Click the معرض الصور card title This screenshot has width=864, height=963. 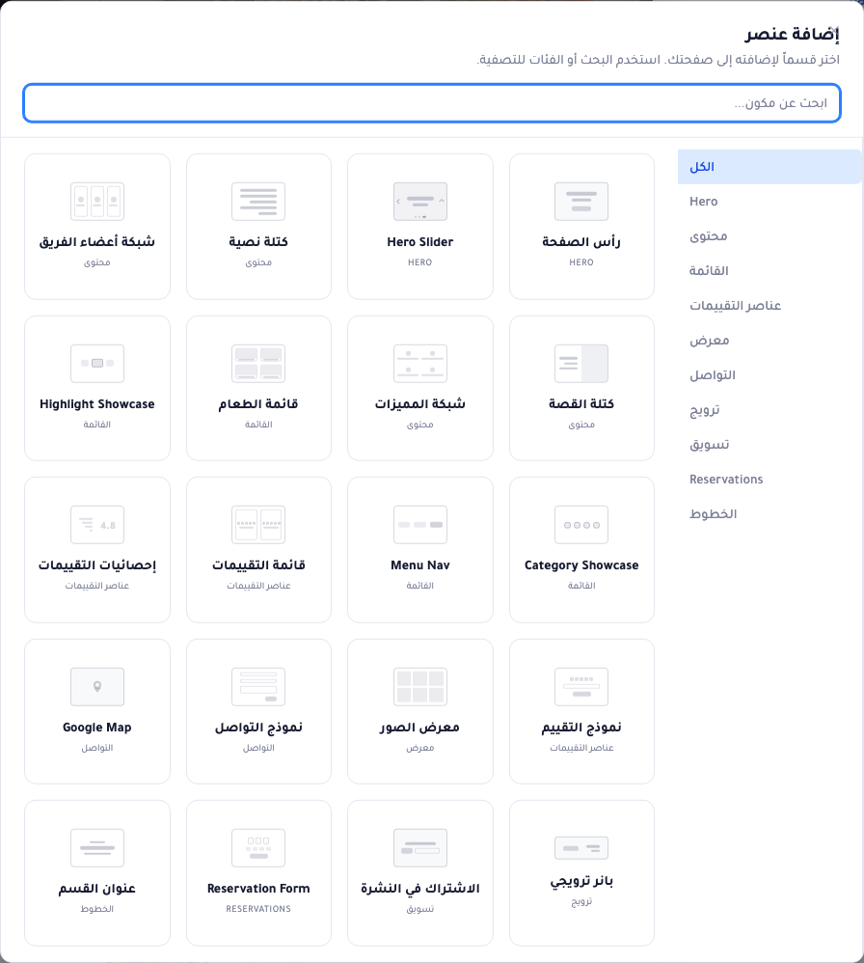[x=419, y=728]
